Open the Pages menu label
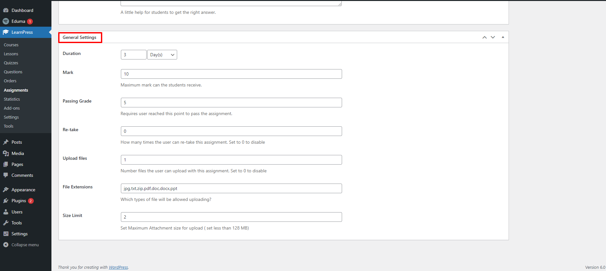Screen dimensions: 606x271 point(17,164)
